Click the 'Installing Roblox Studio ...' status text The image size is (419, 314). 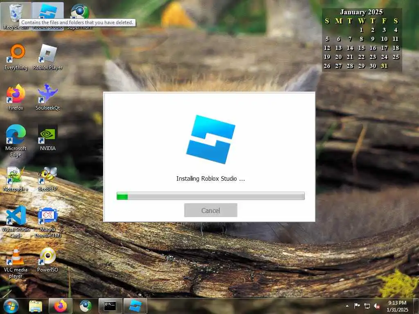(x=211, y=179)
